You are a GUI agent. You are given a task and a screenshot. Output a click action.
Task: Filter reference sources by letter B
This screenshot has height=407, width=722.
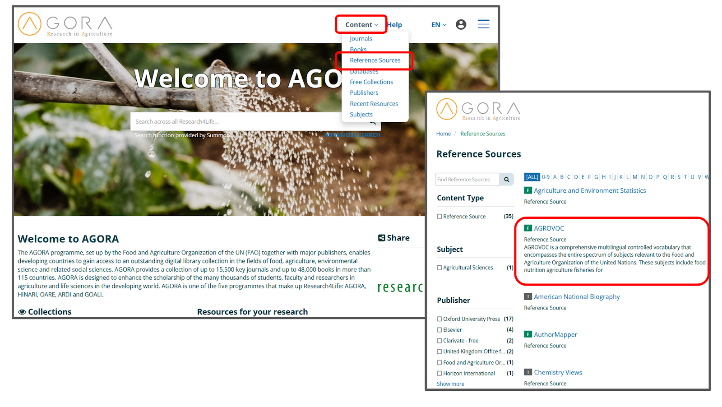point(562,177)
